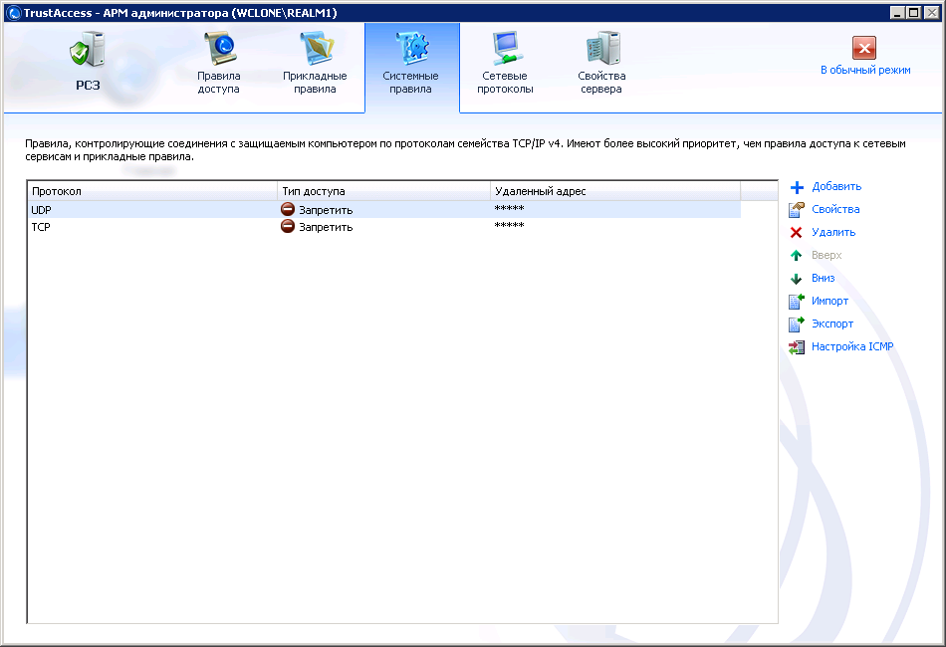Click the red cross Удалить icon

click(797, 233)
